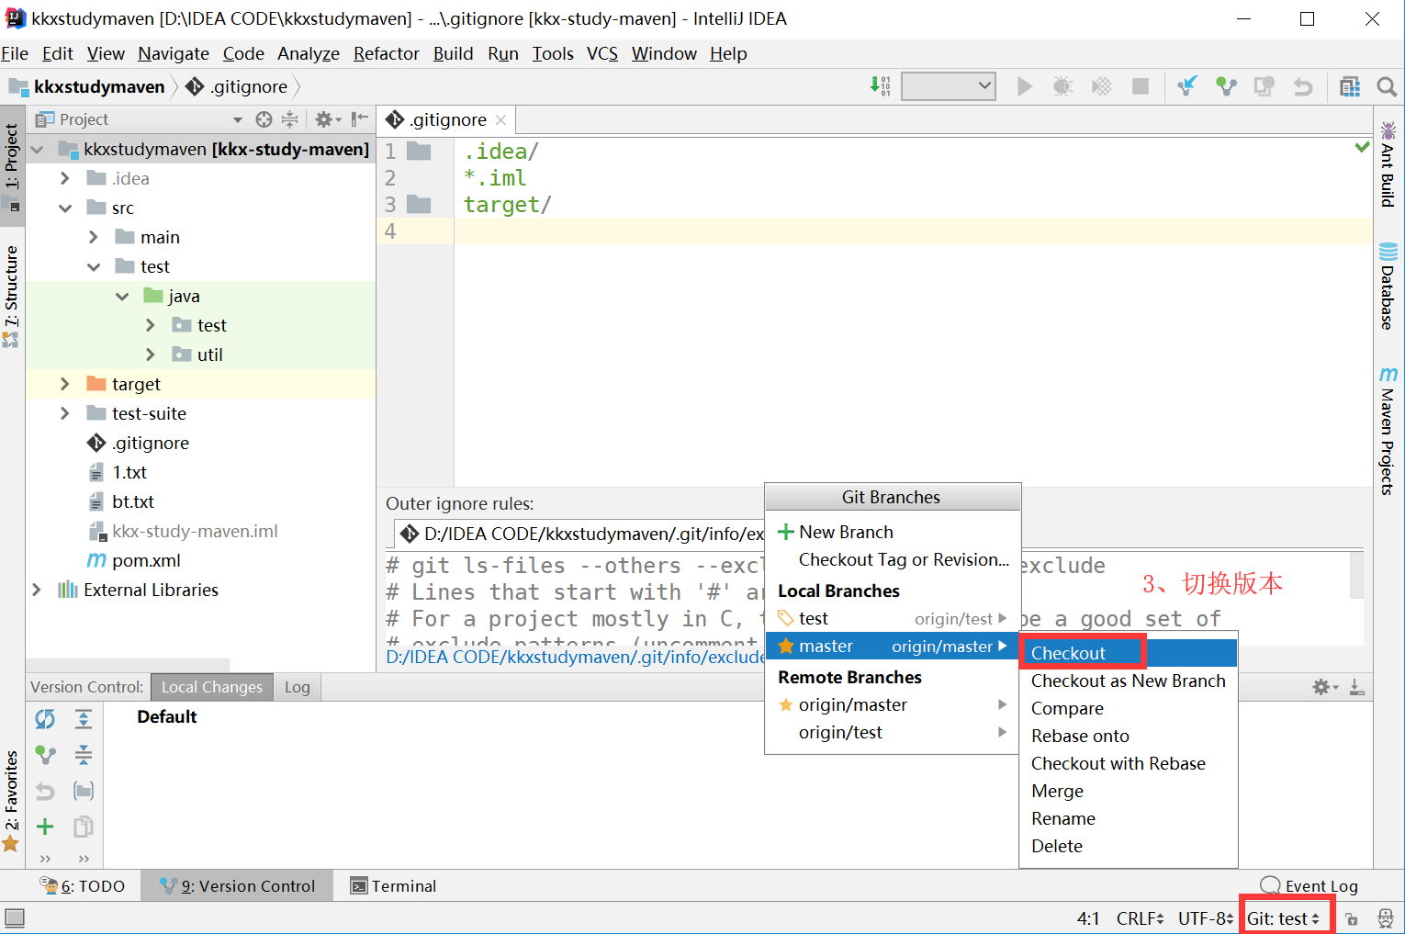
Task: Click New Branch in Git Branches
Action: (893, 532)
